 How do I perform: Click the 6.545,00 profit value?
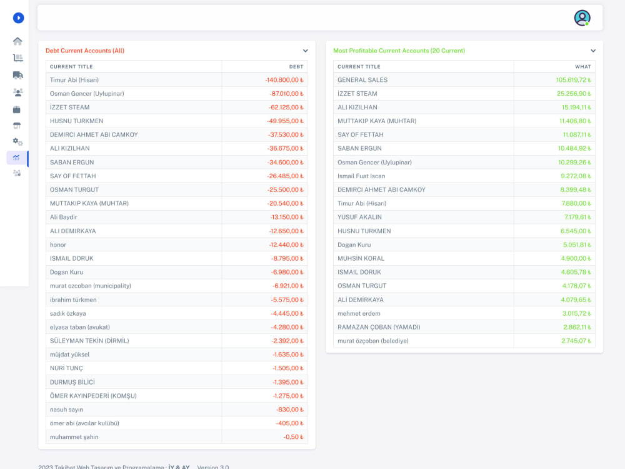coord(576,231)
